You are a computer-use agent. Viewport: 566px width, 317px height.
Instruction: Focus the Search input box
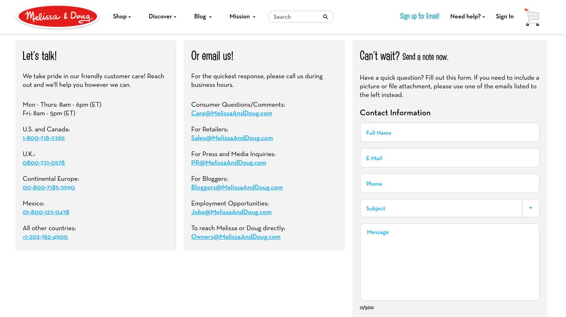(295, 17)
